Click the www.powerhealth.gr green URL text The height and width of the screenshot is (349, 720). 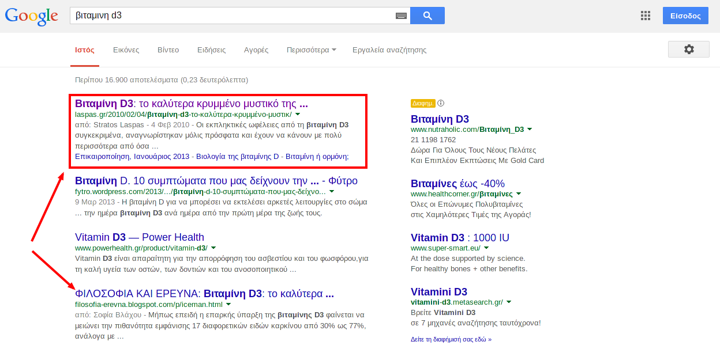point(141,248)
